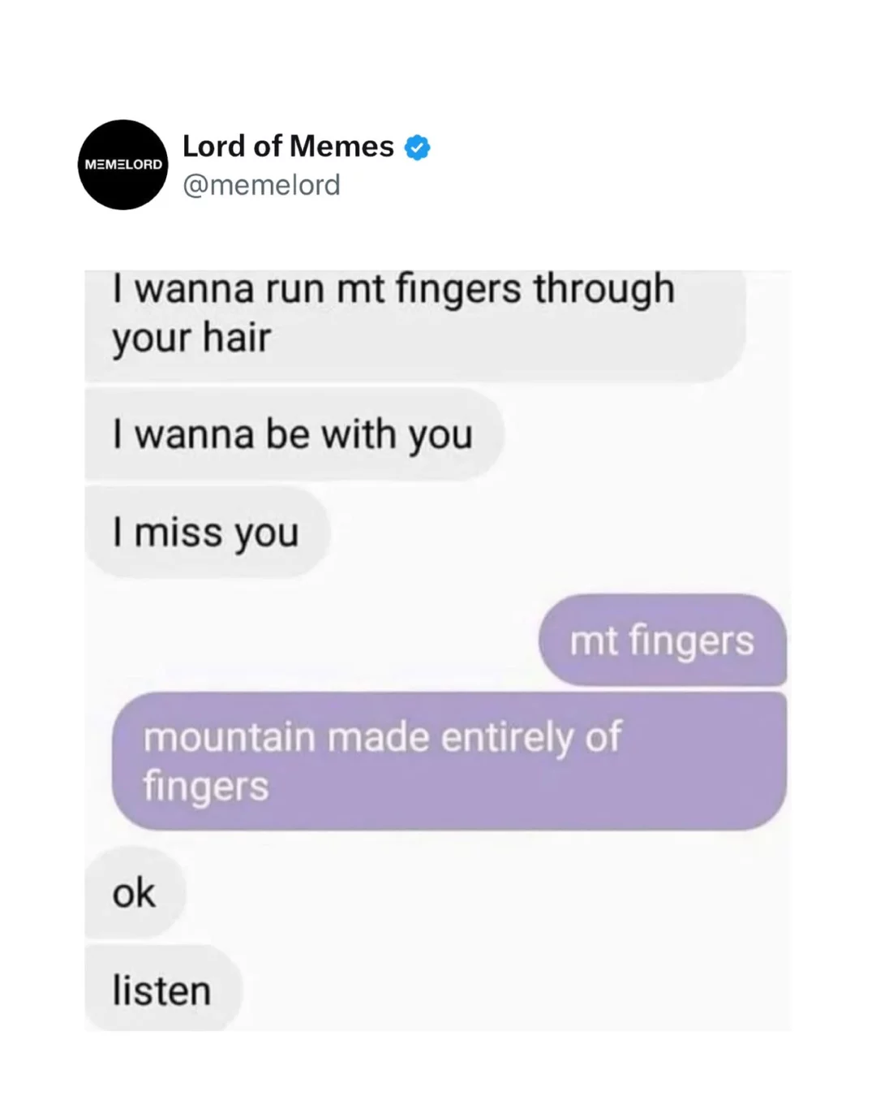Click the word 'entirely' in purple reply
The width and height of the screenshot is (876, 1096).
coord(507,739)
